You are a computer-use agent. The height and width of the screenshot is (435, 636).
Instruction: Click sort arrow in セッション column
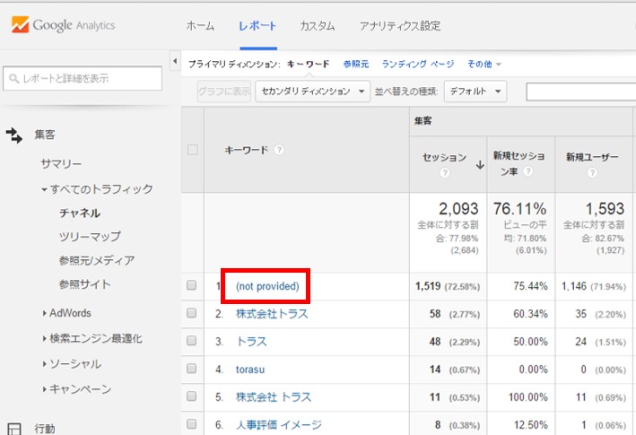pos(480,165)
